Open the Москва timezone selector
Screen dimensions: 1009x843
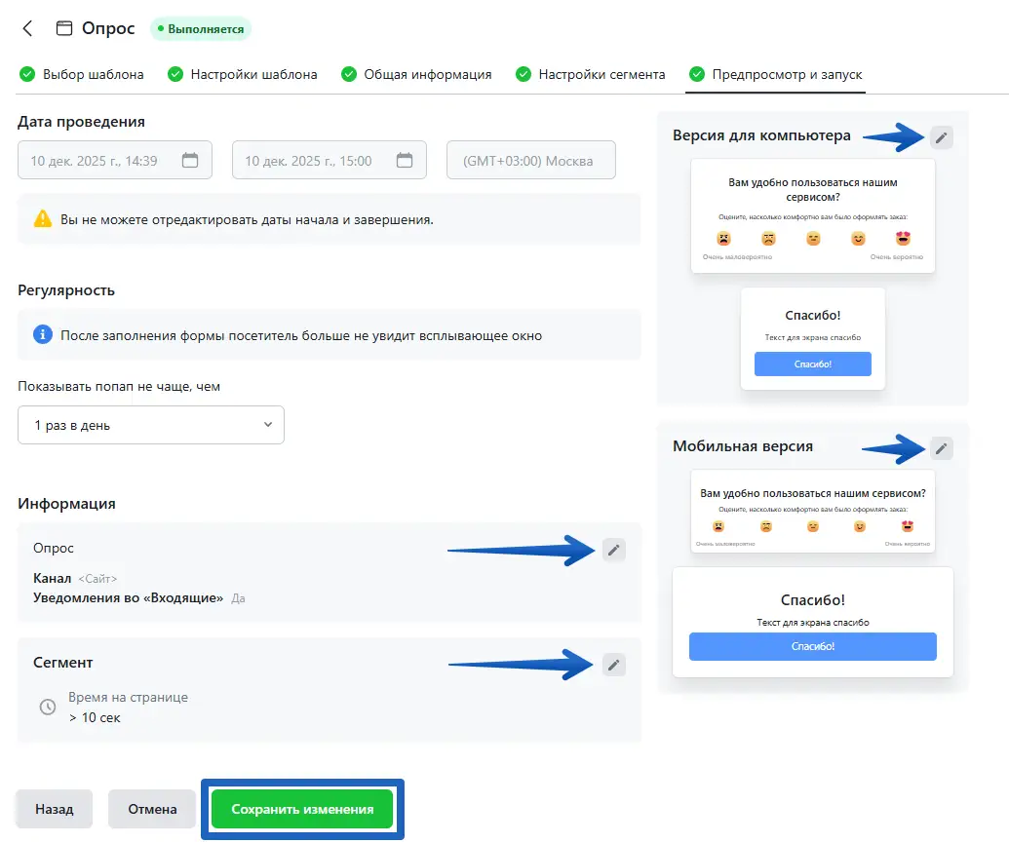530,161
